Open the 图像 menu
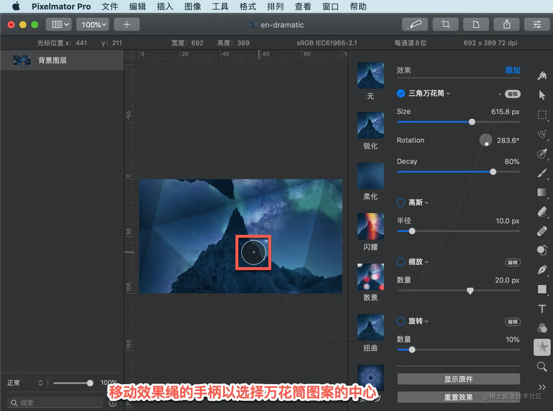Screen dimensions: 553x411 pyautogui.click(x=193, y=7)
